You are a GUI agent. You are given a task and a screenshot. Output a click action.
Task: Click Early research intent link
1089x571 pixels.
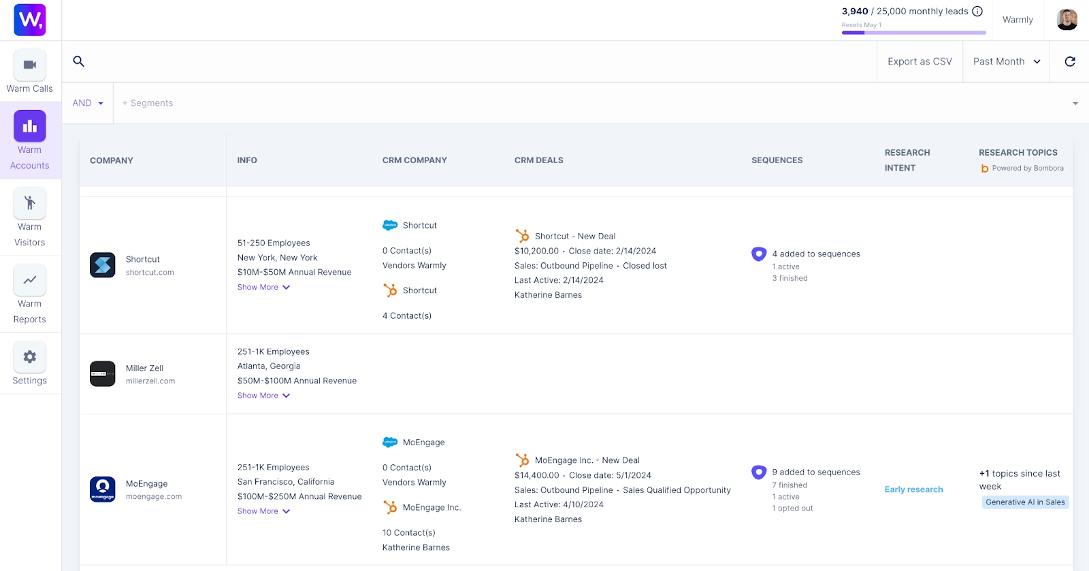pos(913,489)
